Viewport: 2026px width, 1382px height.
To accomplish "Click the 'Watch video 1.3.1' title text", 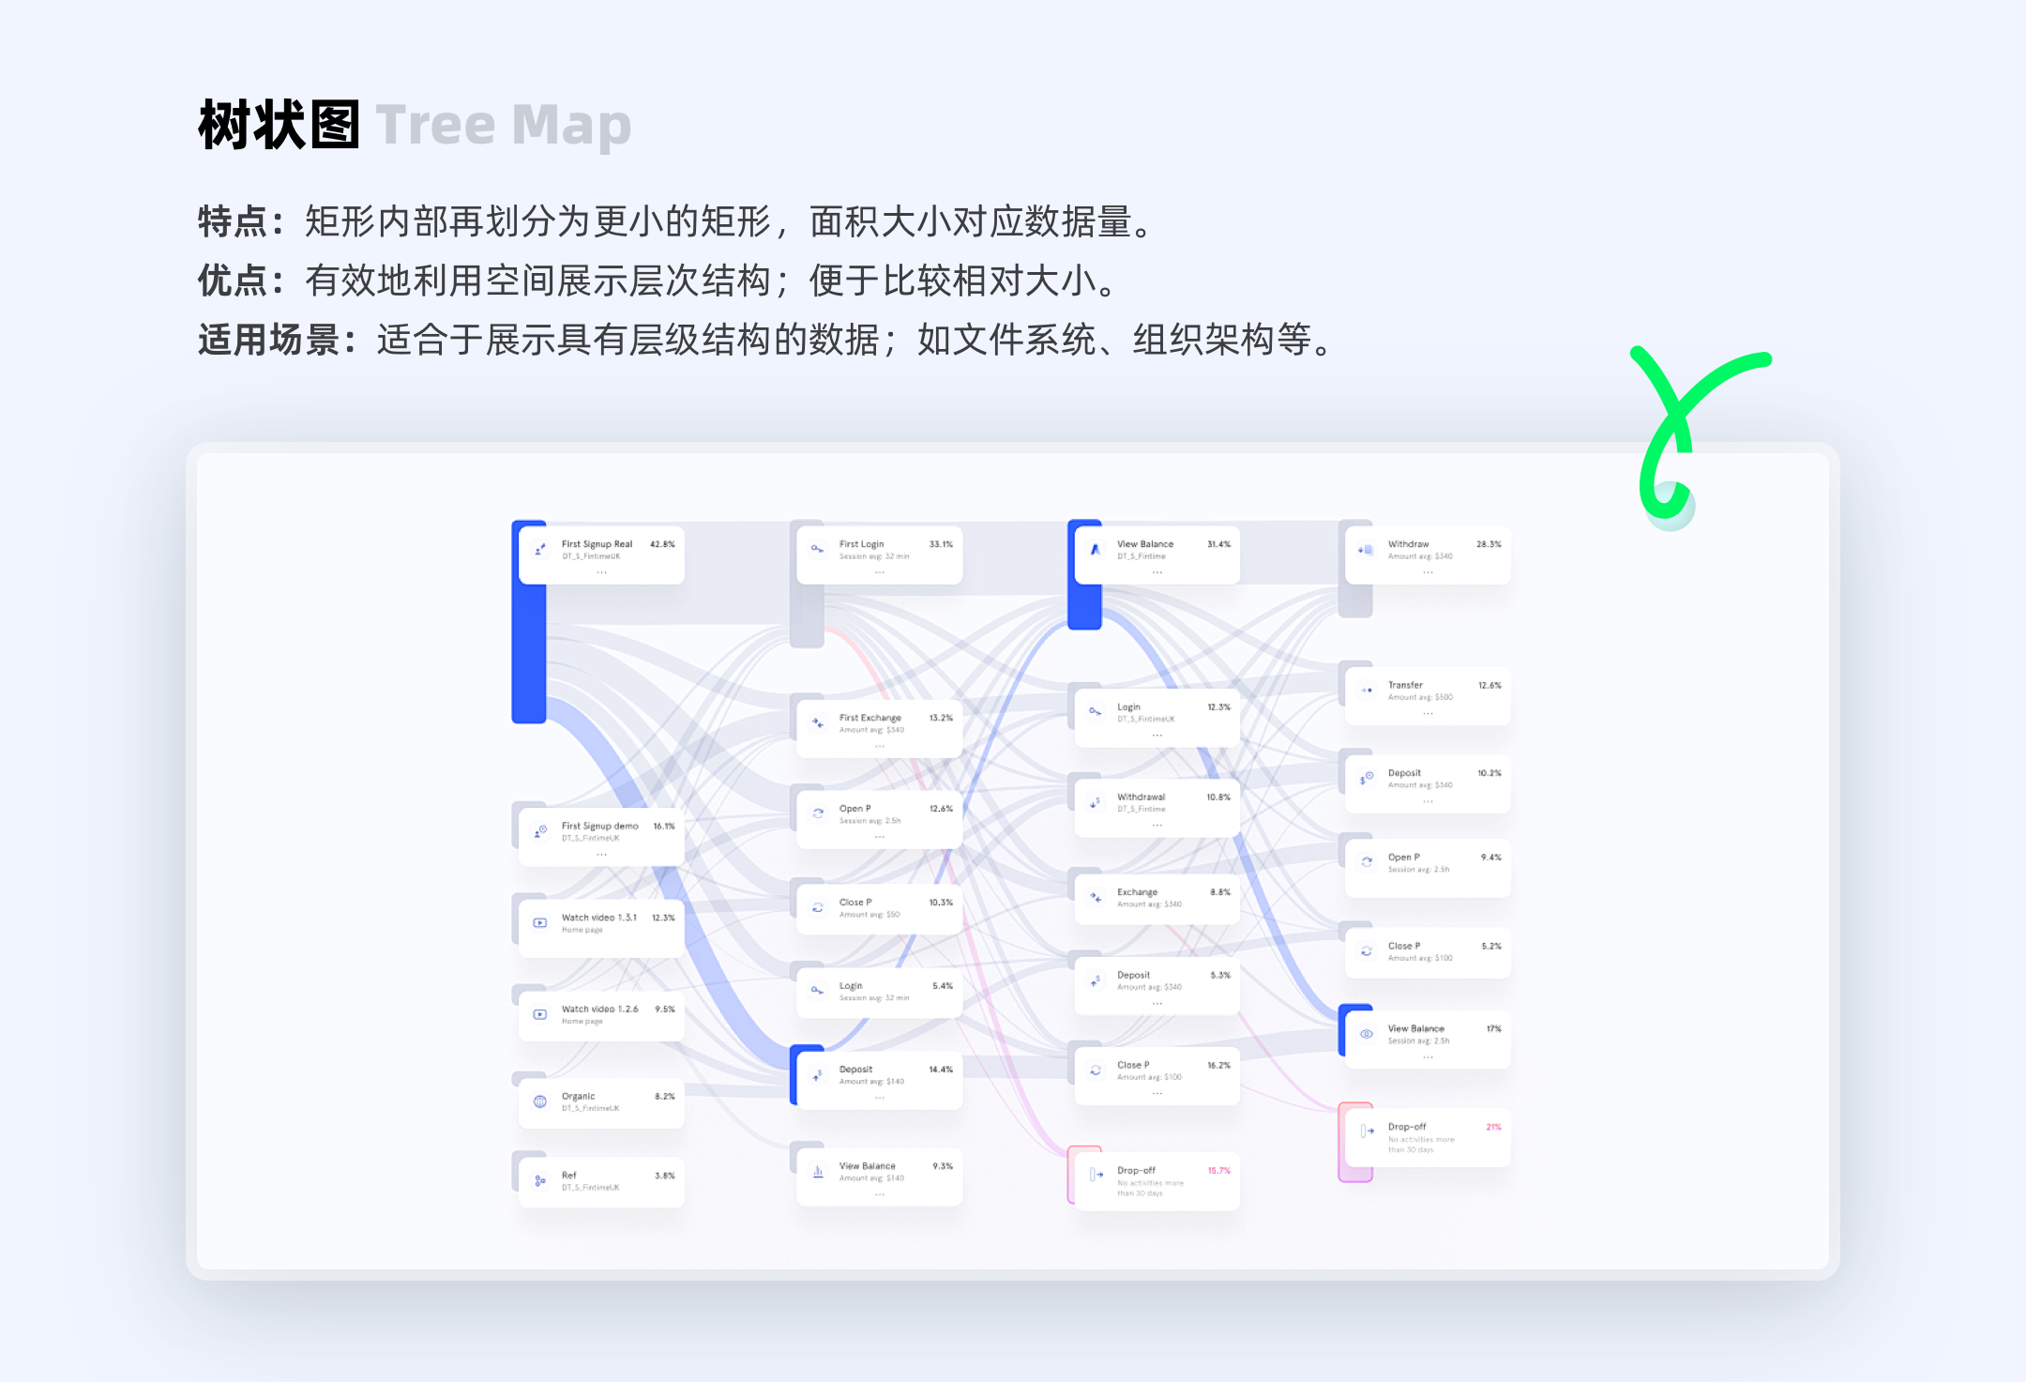I will tap(599, 918).
